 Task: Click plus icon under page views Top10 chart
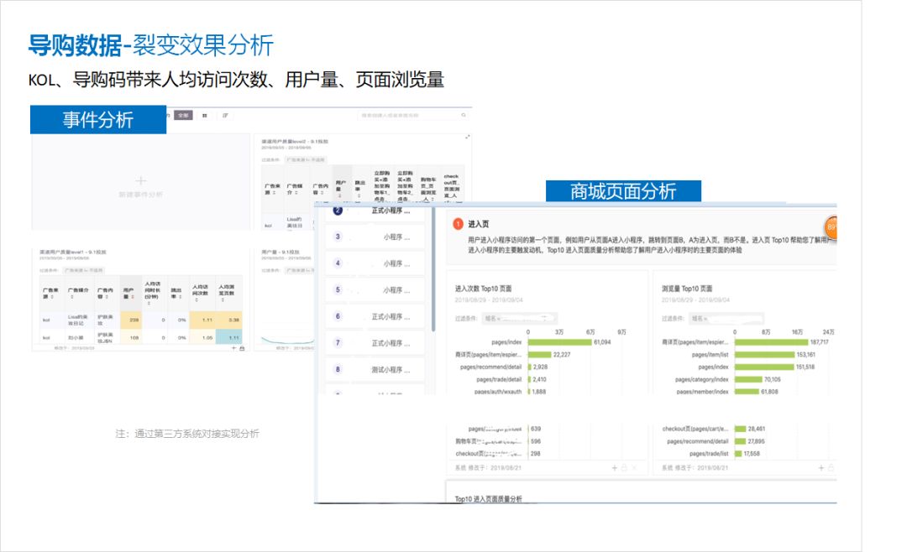pos(819,467)
